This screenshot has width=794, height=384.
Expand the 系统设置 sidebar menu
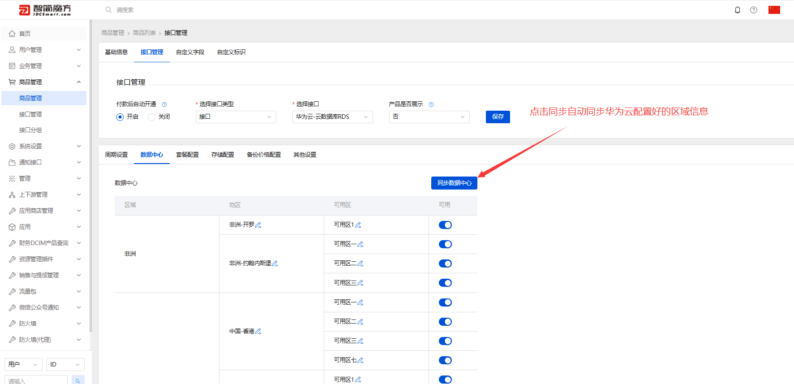(x=44, y=147)
